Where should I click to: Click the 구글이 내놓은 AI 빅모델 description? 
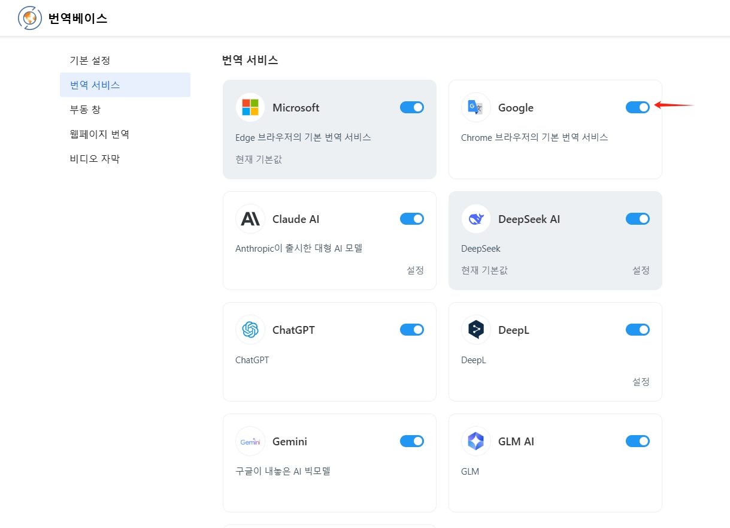click(283, 471)
